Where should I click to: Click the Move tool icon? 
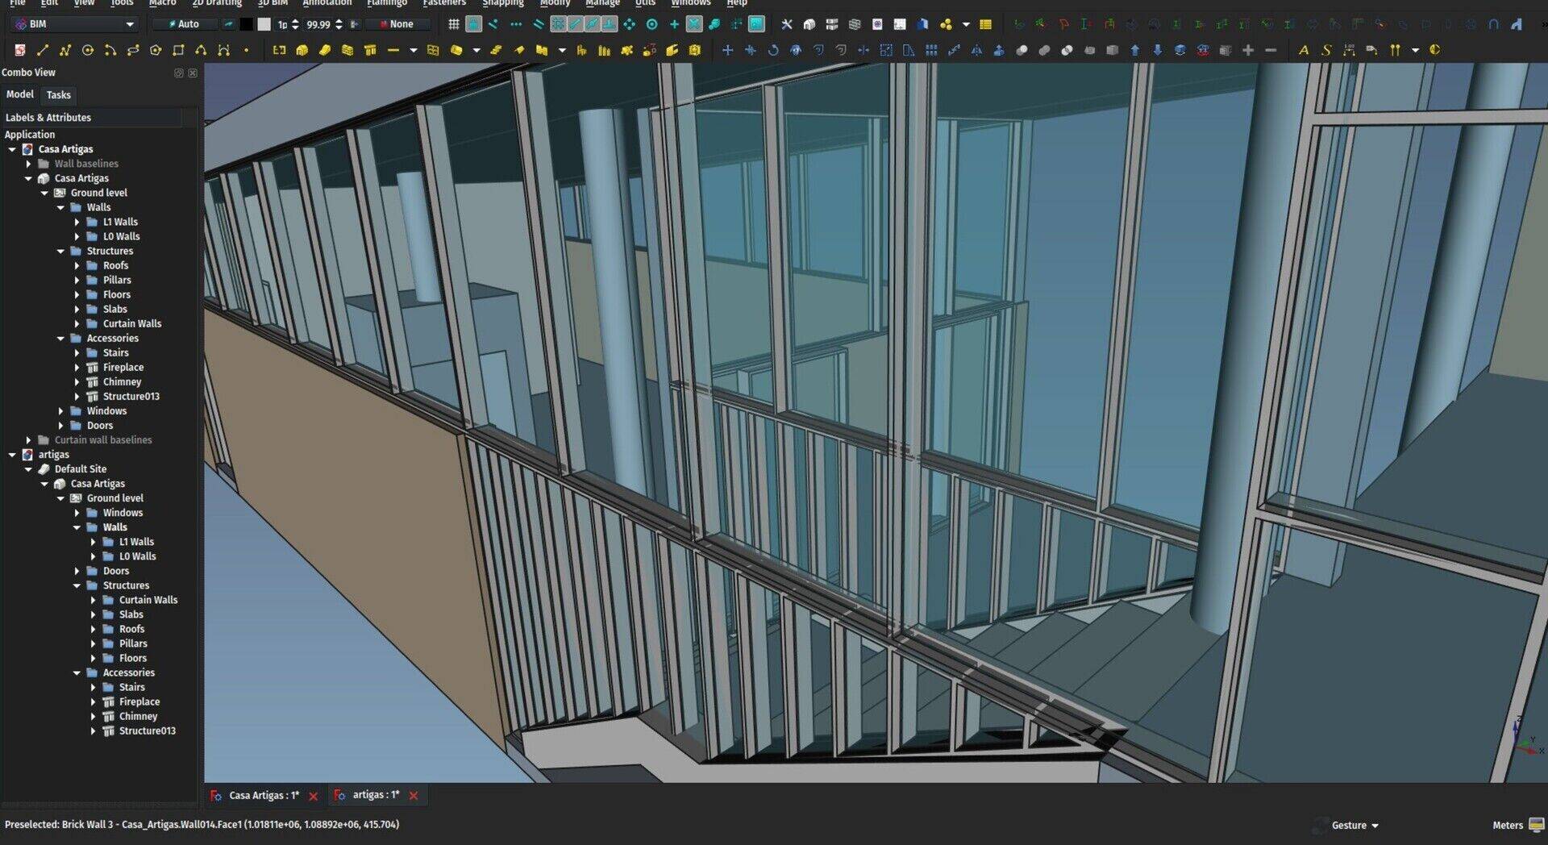[727, 50]
